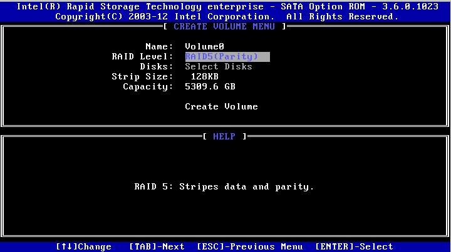Click the Intel Rapid Storage Technology title line
The image size is (451, 252).
click(x=225, y=6)
